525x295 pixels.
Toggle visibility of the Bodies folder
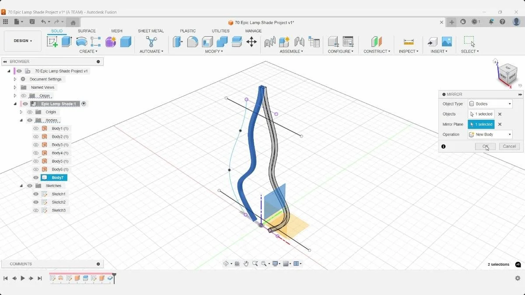pos(30,120)
